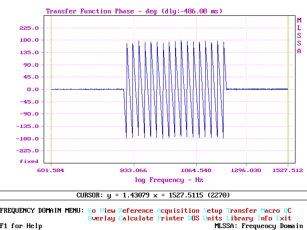
Task: Choose Exit from the menu
Action: 283,218
